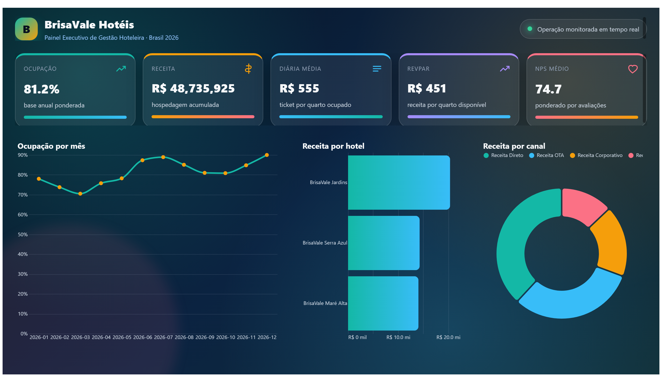
Task: Click the RevPAR card progress bar
Action: click(459, 117)
